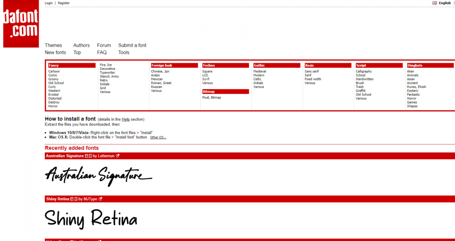The width and height of the screenshot is (455, 241).
Task: Browse Runes, Elvish fonts
Action: (416, 87)
